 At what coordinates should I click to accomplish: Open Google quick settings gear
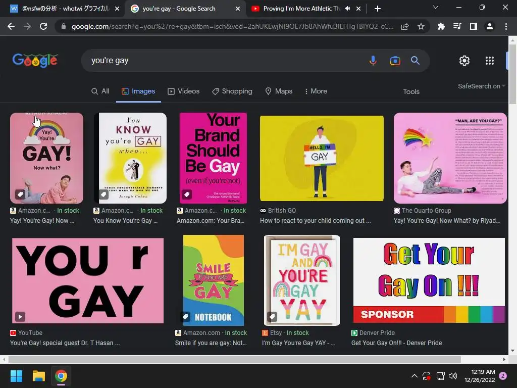tap(464, 61)
